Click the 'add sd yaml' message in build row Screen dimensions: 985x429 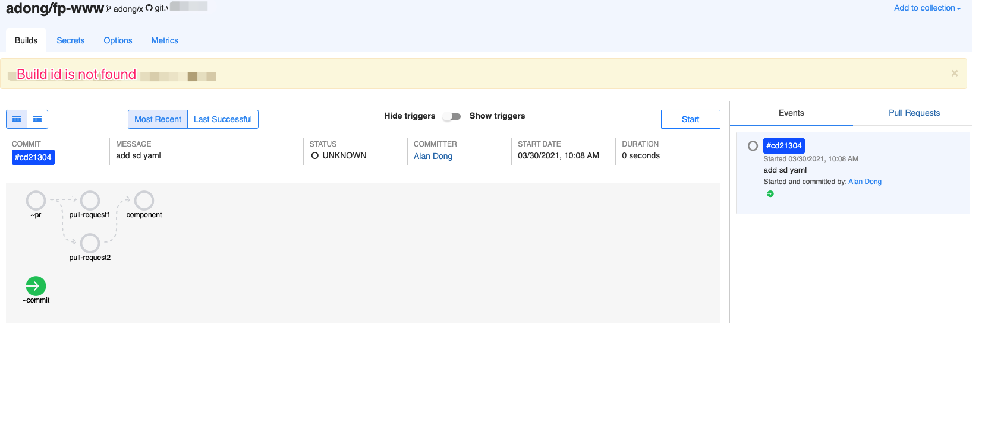(x=139, y=155)
